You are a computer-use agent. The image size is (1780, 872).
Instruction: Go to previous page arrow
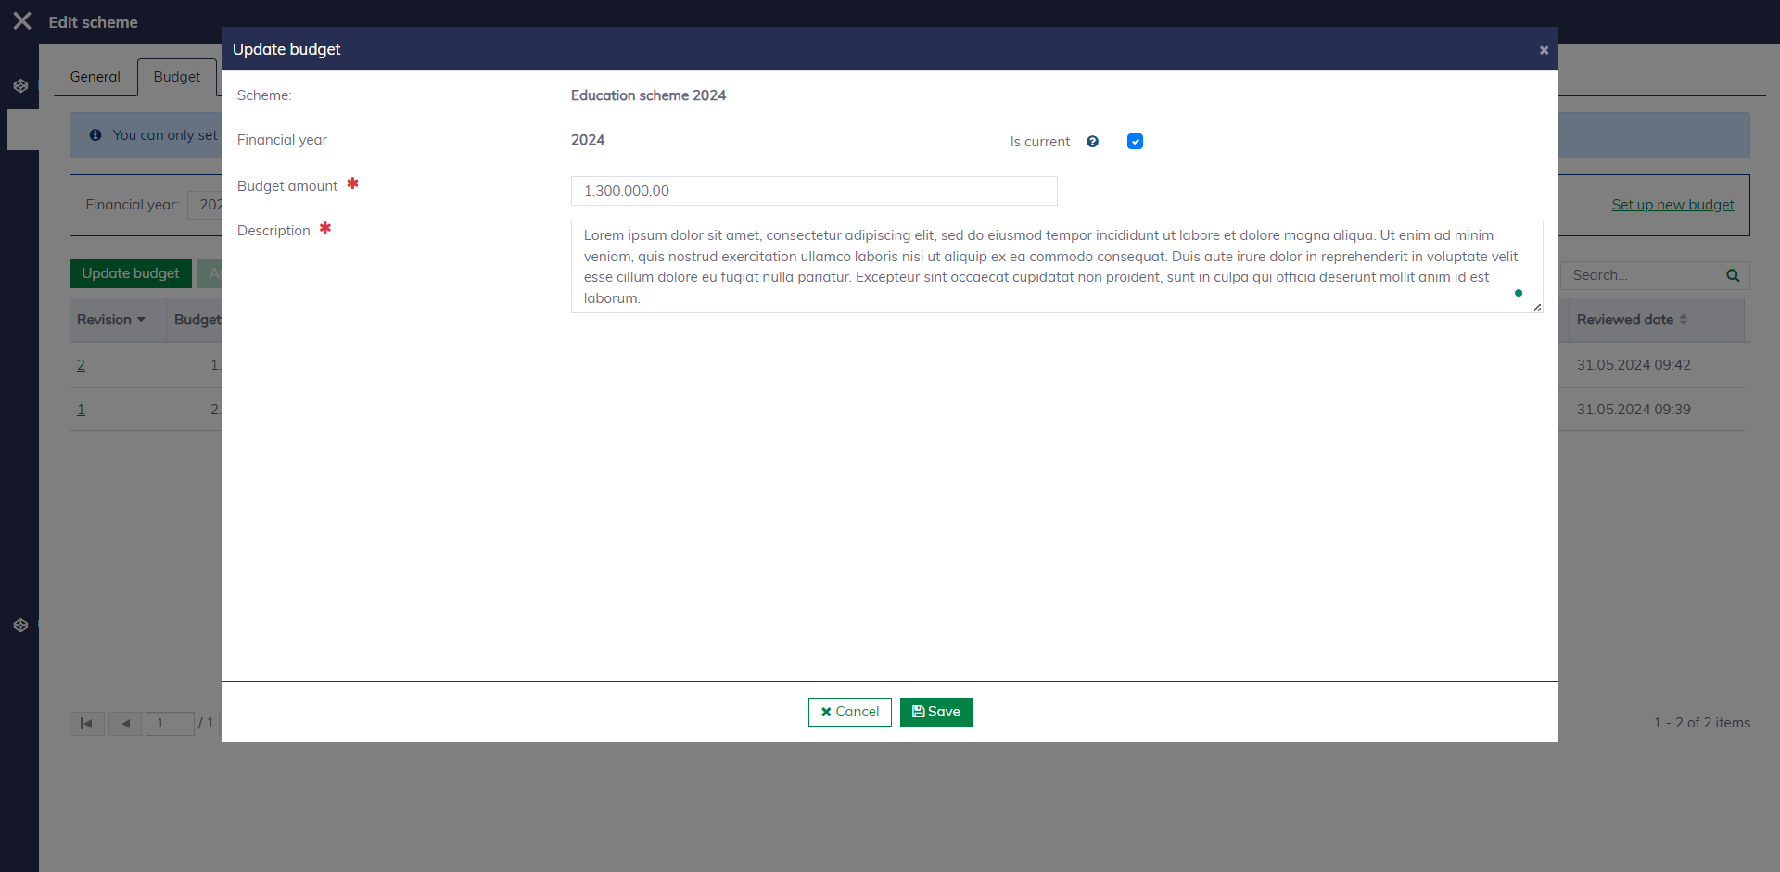click(x=125, y=723)
